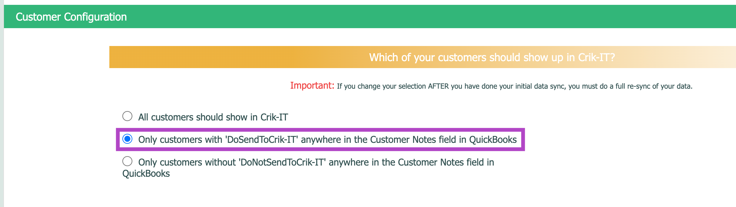Click the 'Only customers without' option label text
The height and width of the screenshot is (207, 736).
click(x=187, y=163)
